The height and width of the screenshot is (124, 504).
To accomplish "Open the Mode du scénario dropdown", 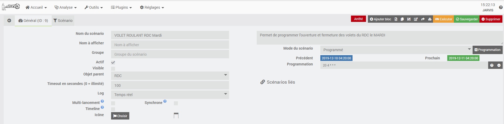I will pyautogui.click(x=396, y=50).
